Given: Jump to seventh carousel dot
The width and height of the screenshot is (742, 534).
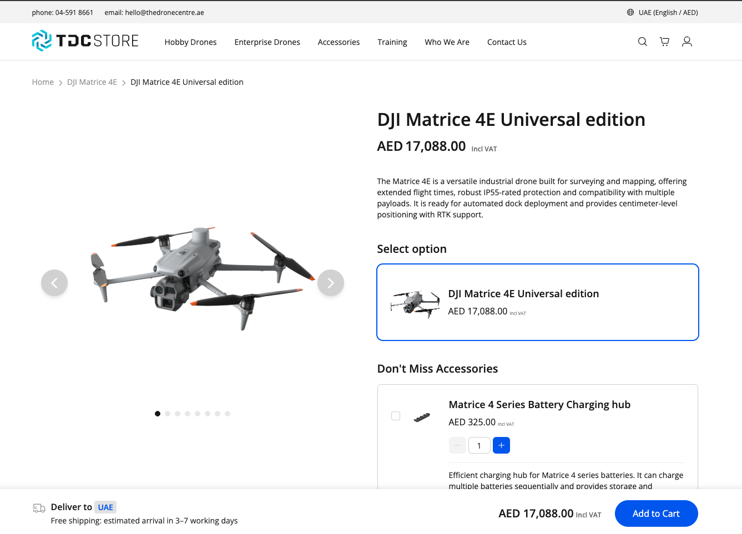Looking at the screenshot, I should tap(218, 414).
